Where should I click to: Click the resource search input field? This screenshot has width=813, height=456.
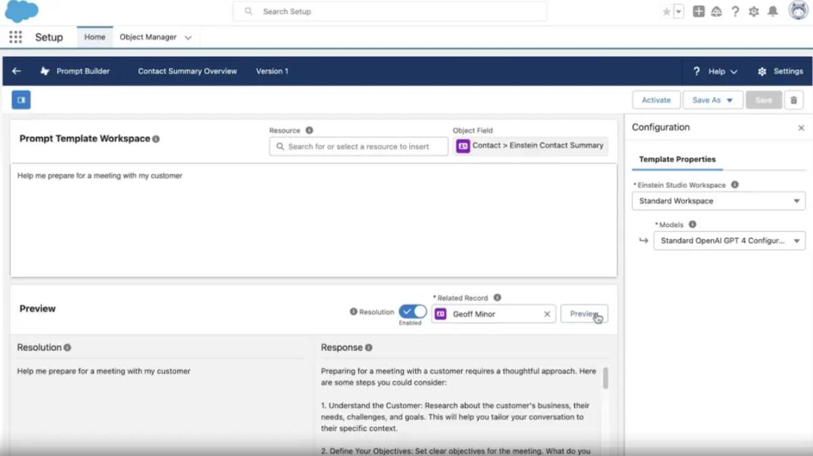coord(358,146)
